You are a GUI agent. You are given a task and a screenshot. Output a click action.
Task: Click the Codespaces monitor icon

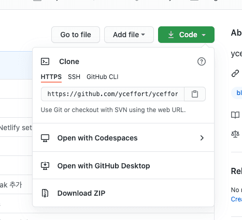pyautogui.click(x=45, y=138)
